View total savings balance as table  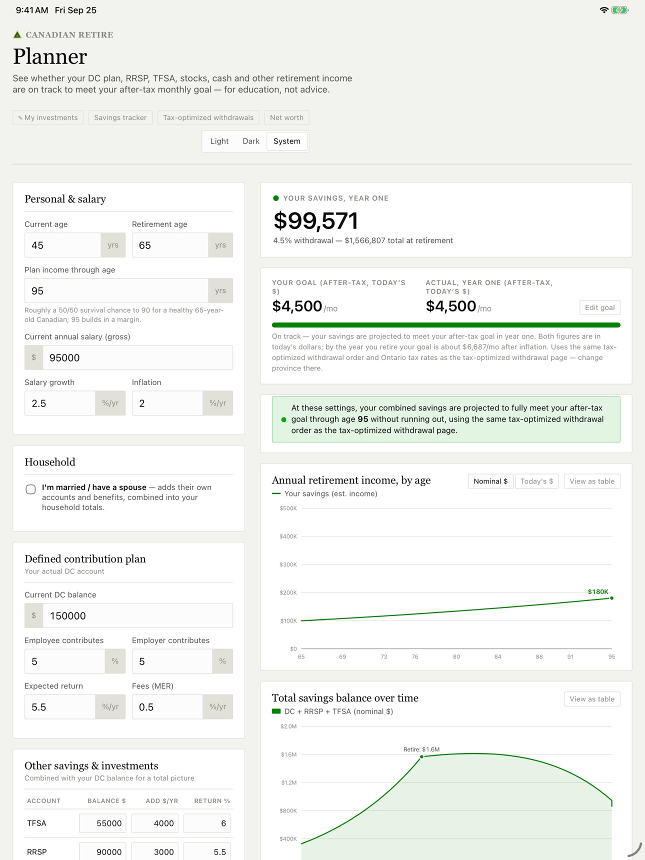pos(592,699)
